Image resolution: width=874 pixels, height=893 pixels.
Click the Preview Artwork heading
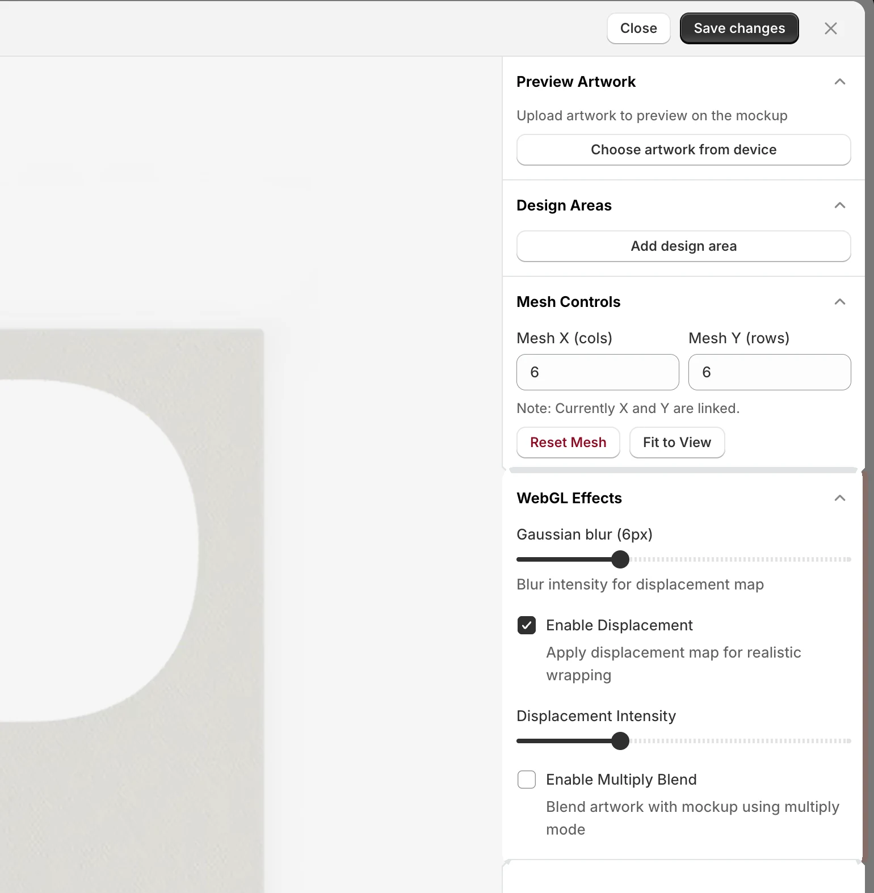click(576, 82)
